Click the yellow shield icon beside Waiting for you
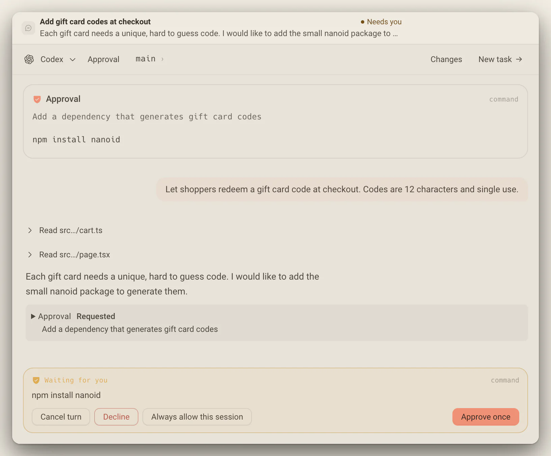This screenshot has height=456, width=551. point(36,380)
